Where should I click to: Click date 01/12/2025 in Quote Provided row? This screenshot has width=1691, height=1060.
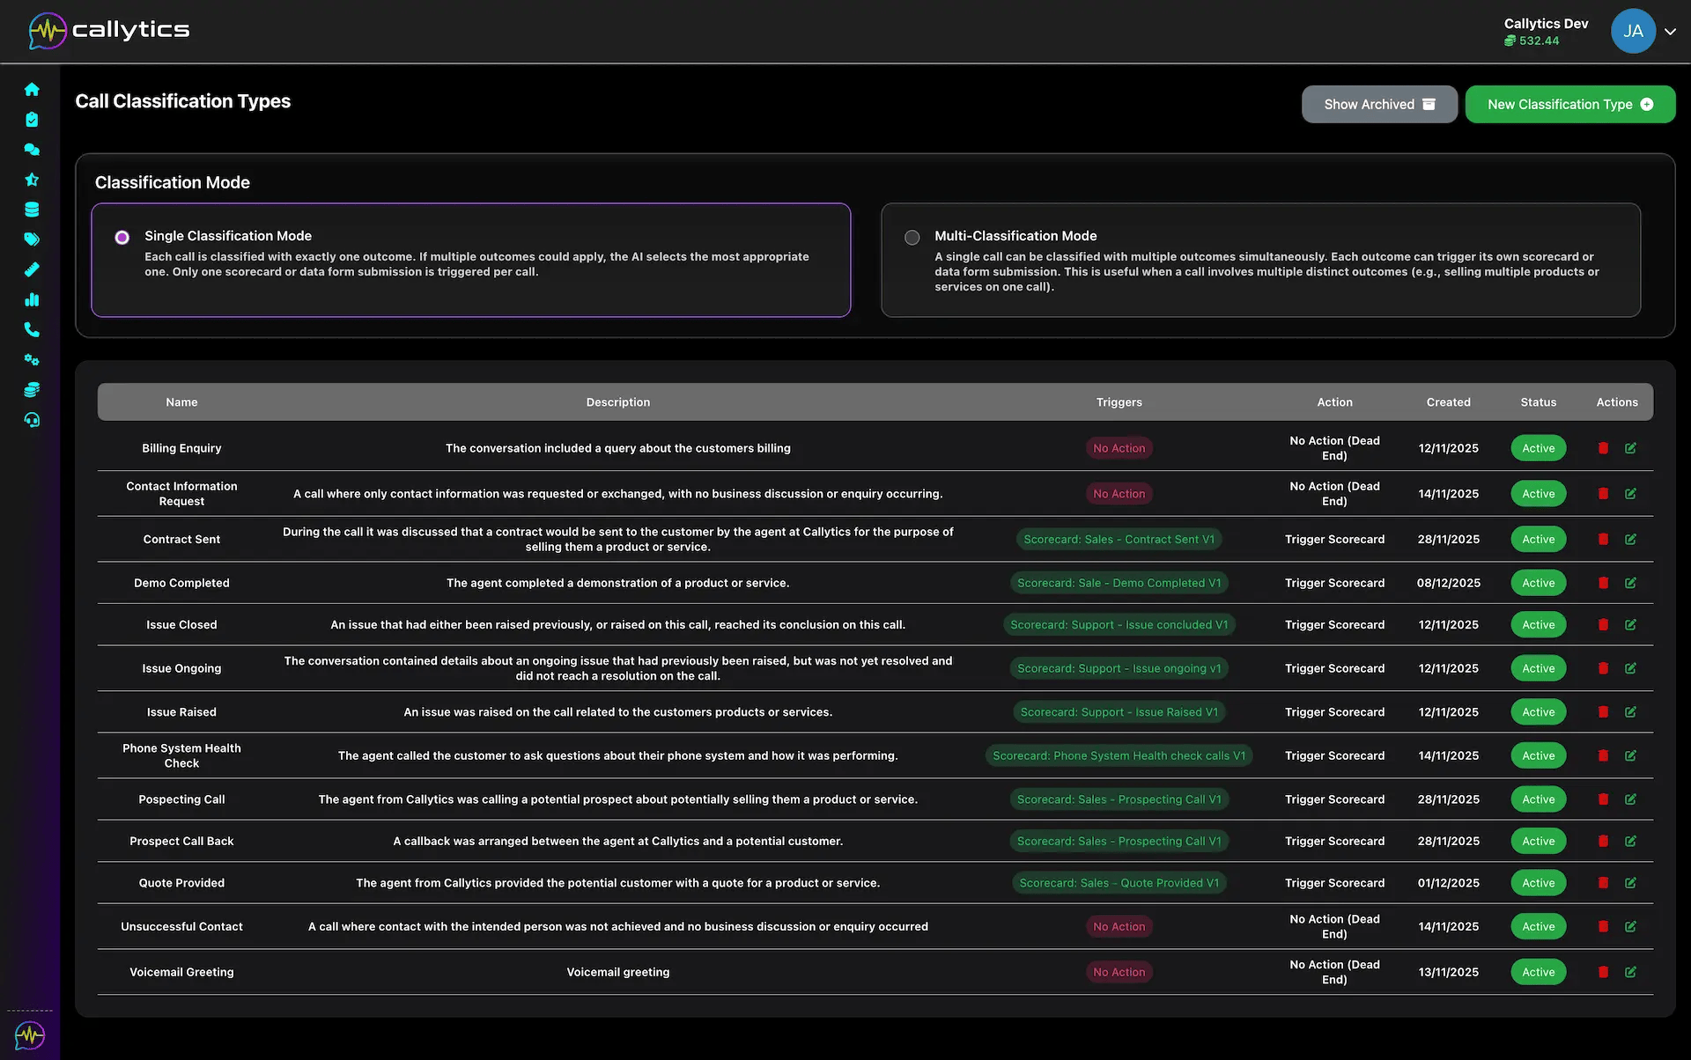click(1448, 882)
